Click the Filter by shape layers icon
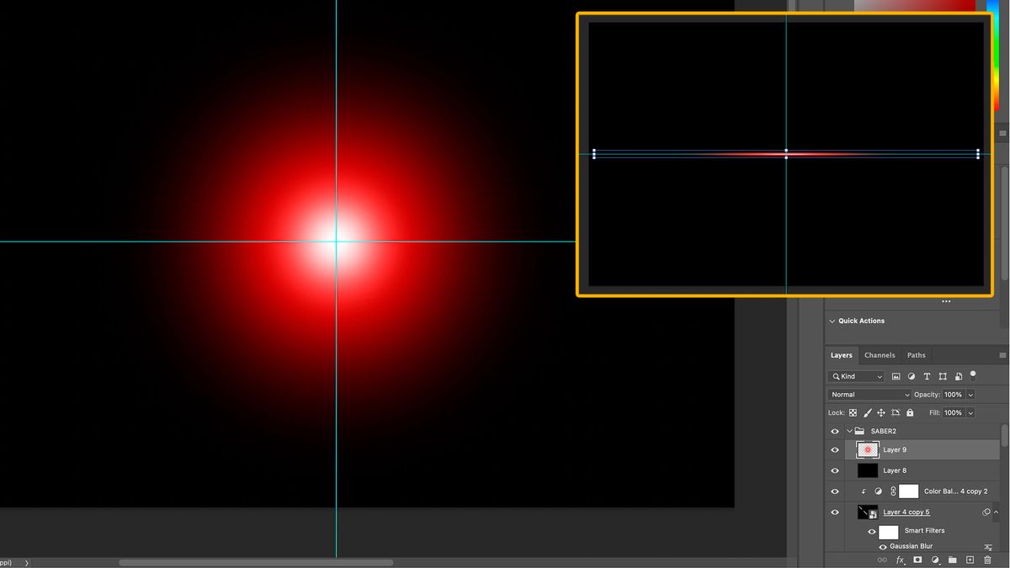 tap(942, 376)
